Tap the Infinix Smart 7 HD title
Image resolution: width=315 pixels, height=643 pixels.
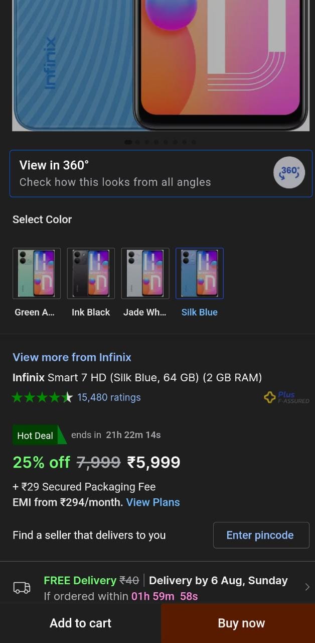137,377
